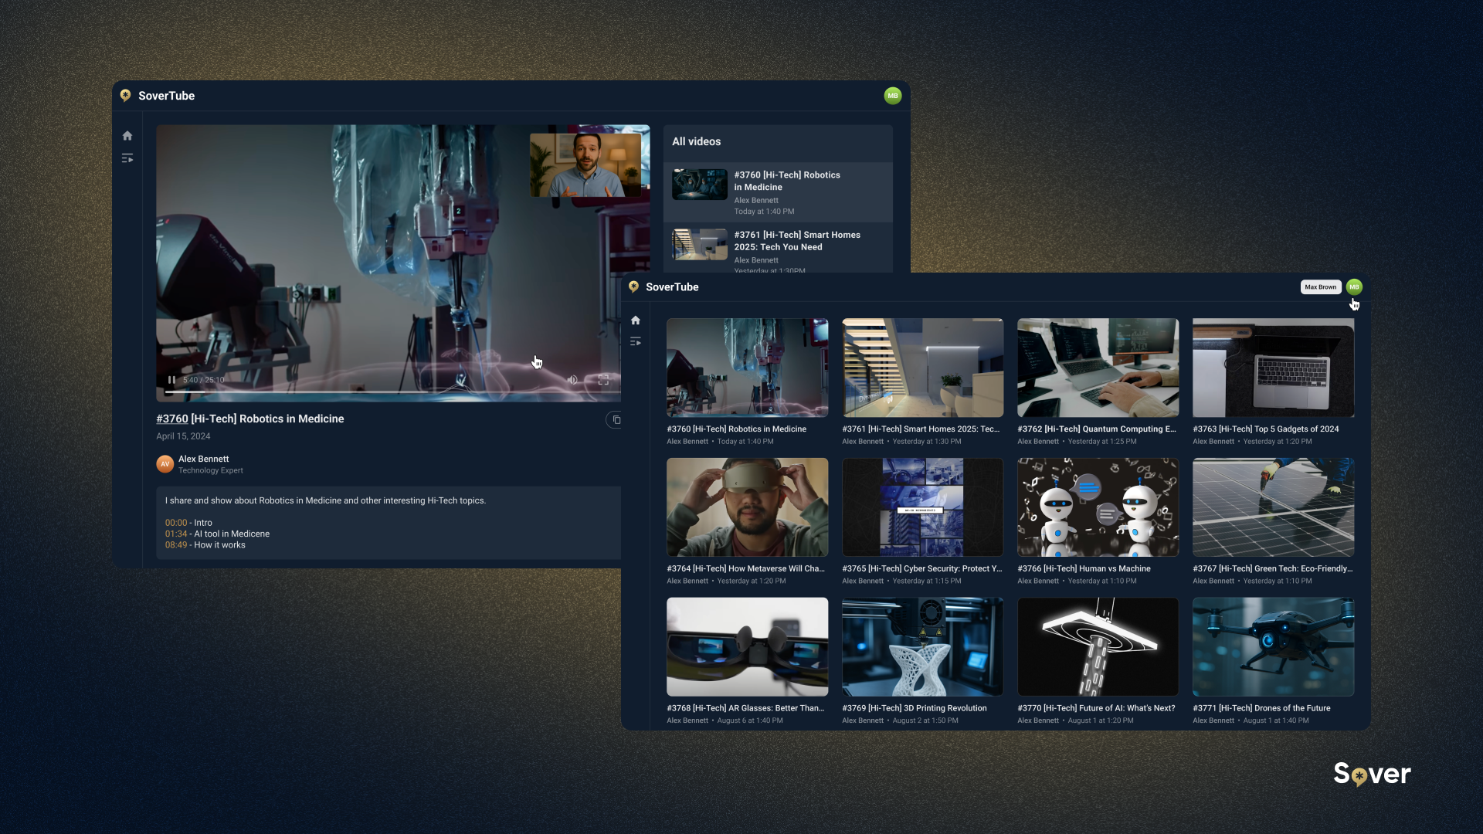The height and width of the screenshot is (834, 1483).
Task: Click Home icon in the player window sidebar
Action: pyautogui.click(x=127, y=136)
